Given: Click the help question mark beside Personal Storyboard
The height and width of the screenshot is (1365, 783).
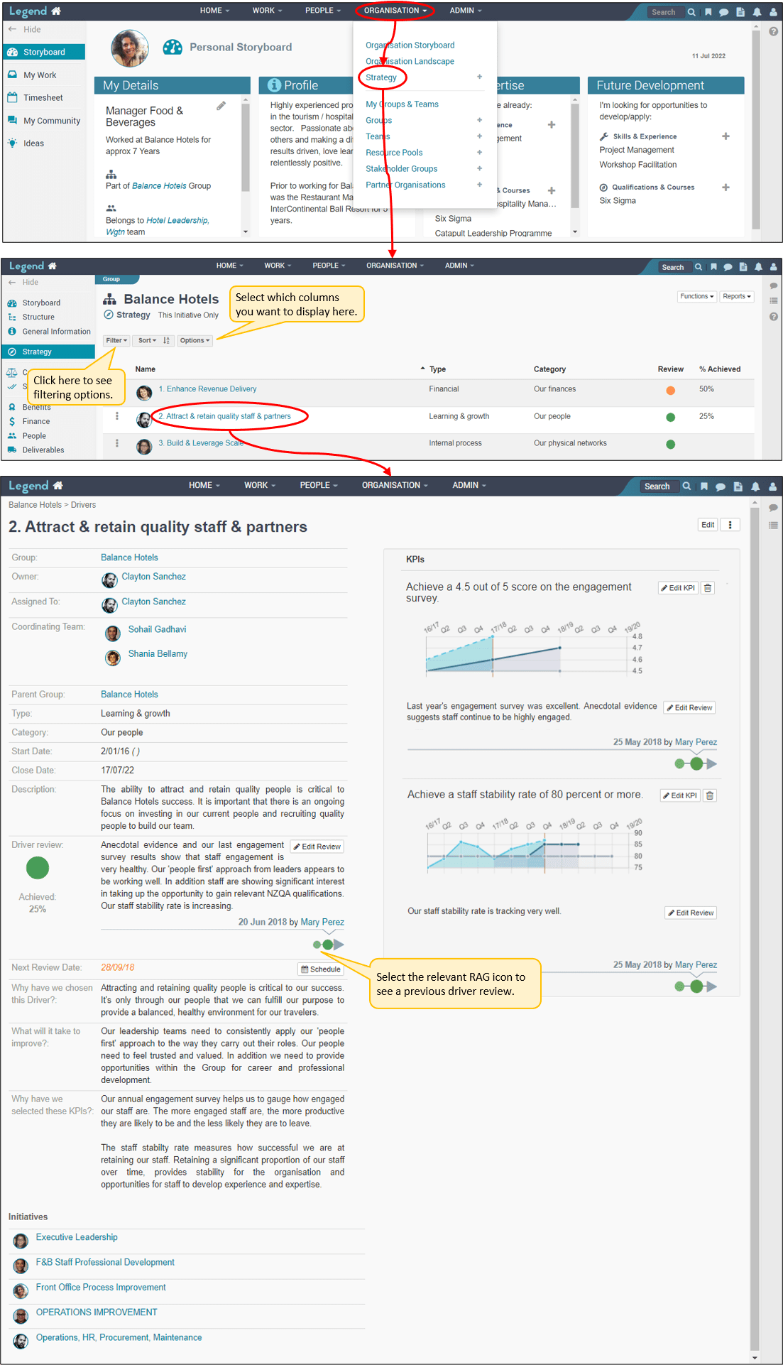Looking at the screenshot, I should [774, 31].
